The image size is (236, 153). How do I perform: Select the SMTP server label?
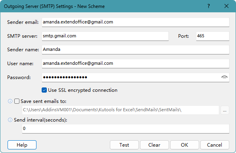(x=22, y=36)
